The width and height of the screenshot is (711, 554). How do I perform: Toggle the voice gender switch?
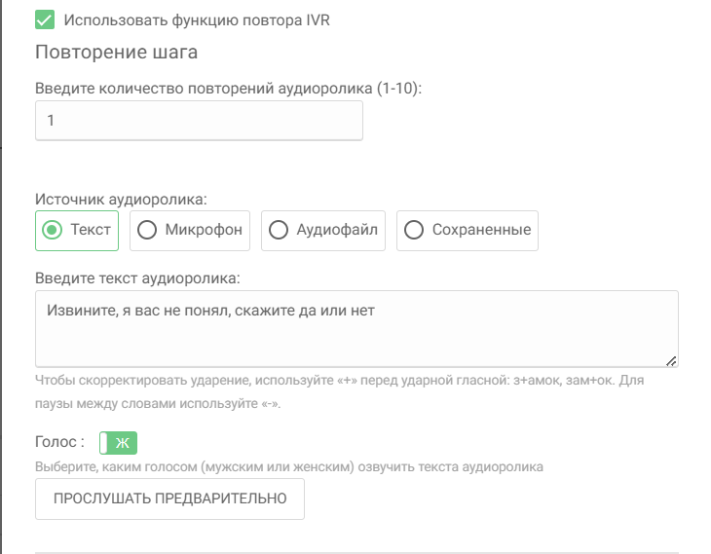click(x=119, y=443)
